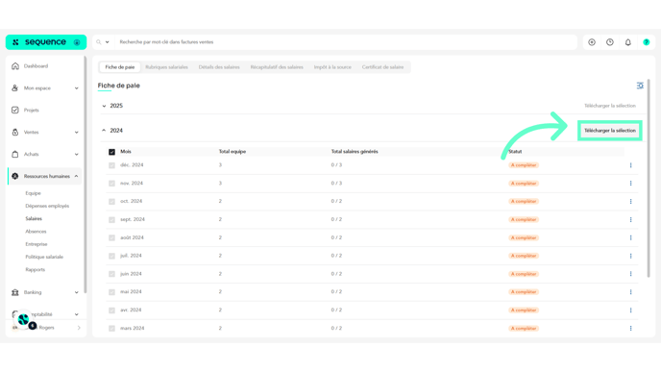Open row menu for avr. 2024
Image resolution: width=661 pixels, height=372 pixels.
pos(630,310)
